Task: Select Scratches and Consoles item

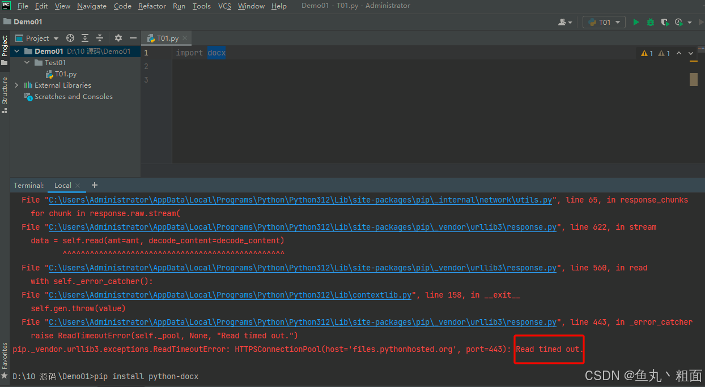Action: [68, 96]
